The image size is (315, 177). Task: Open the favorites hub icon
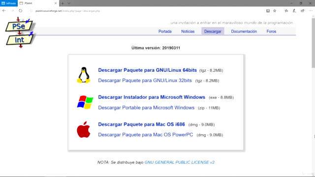286,11
